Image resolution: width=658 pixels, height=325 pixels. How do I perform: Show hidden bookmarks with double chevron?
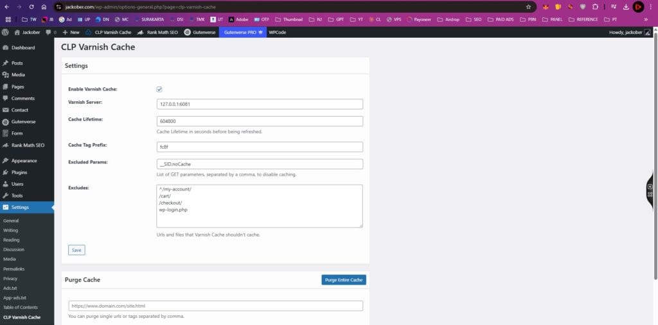click(x=646, y=19)
